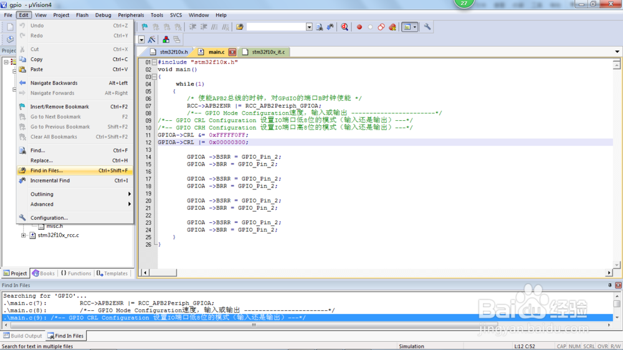
Task: Click Disable All Breakpoints icon
Action: (x=381, y=27)
